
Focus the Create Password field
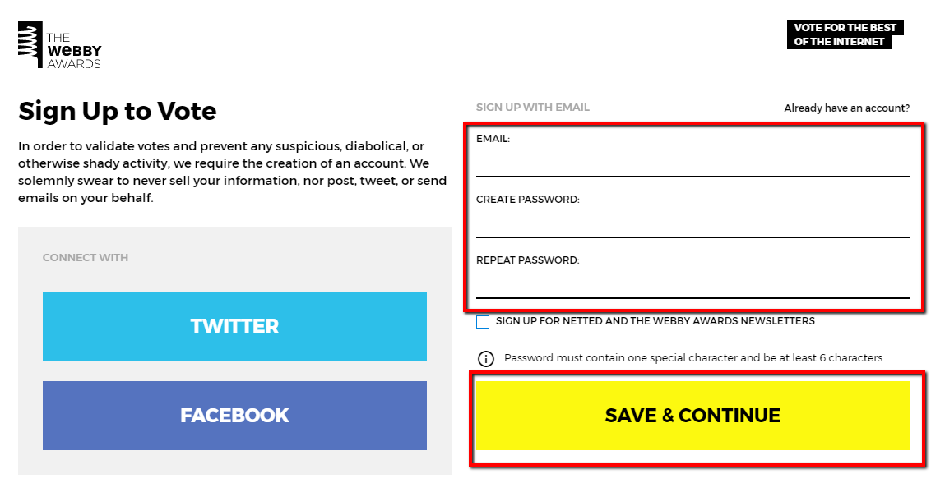(x=692, y=223)
